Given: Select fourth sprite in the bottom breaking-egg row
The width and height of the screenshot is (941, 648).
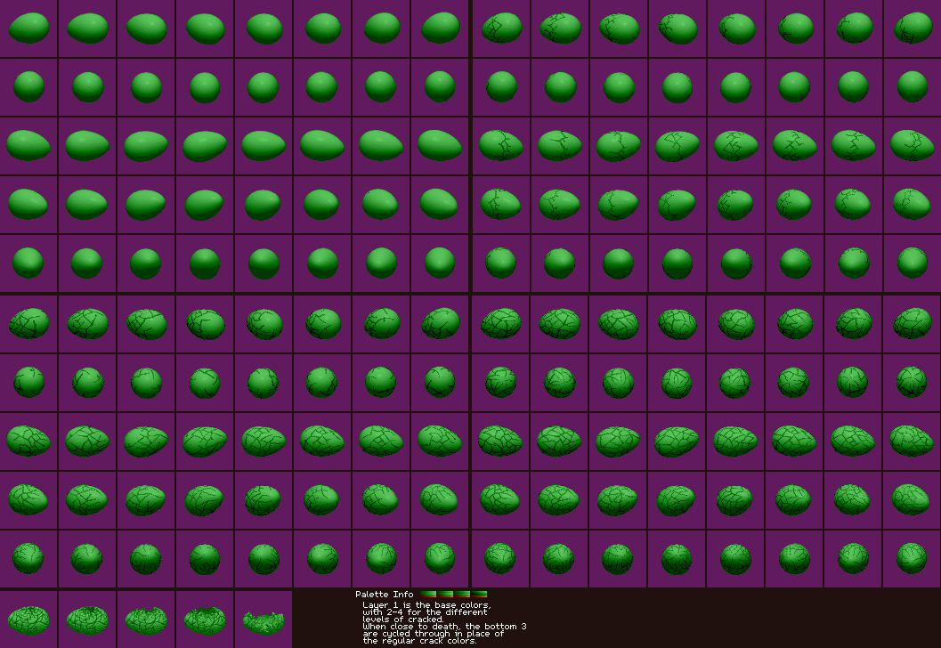Looking at the screenshot, I should pyautogui.click(x=205, y=620).
